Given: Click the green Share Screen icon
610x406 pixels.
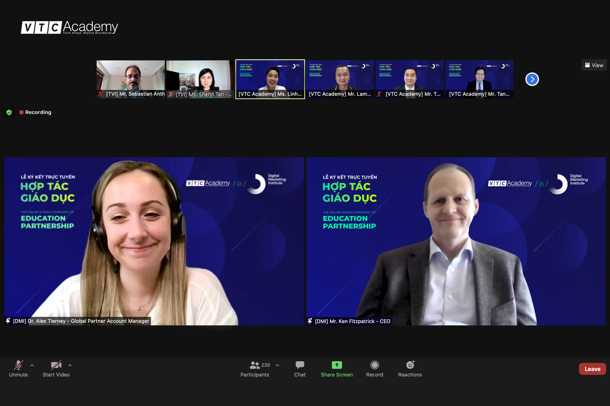Looking at the screenshot, I should click(337, 365).
